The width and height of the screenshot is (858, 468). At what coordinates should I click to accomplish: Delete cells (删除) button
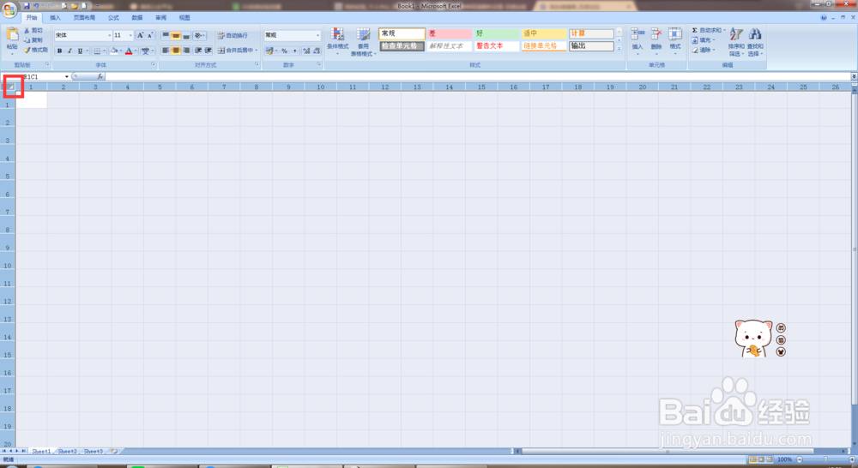[656, 41]
